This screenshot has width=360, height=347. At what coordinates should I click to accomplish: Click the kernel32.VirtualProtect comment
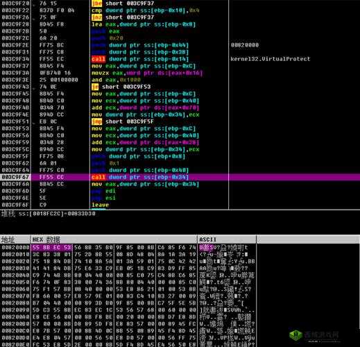tap(271, 59)
